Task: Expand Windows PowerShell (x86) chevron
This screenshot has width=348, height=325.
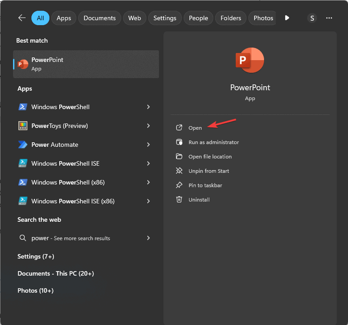Action: coord(148,182)
